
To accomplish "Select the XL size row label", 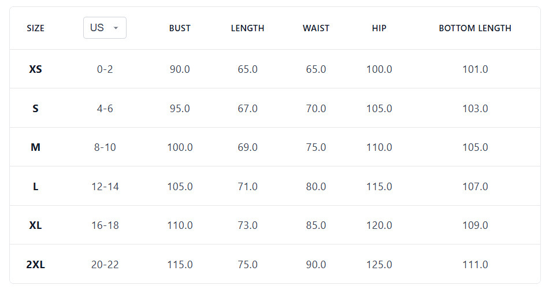I will click(35, 225).
